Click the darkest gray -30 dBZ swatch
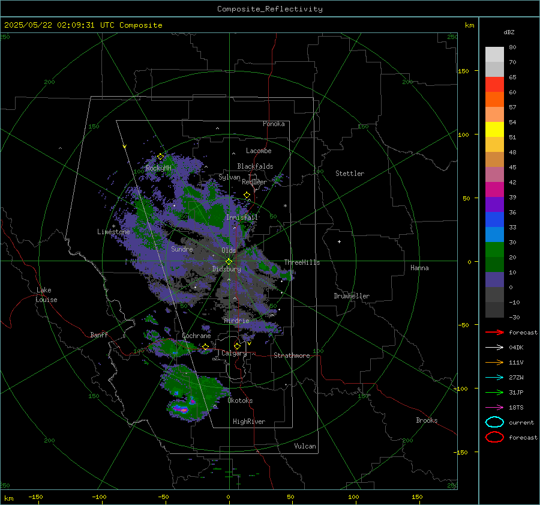Image resolution: width=540 pixels, height=505 pixels. 494,310
